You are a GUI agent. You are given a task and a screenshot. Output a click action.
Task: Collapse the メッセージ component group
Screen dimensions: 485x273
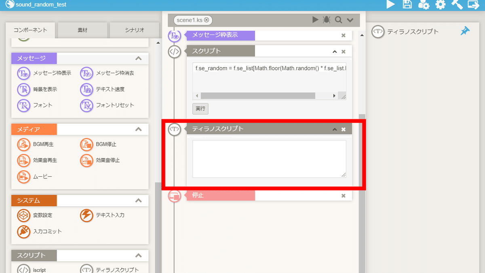click(138, 59)
